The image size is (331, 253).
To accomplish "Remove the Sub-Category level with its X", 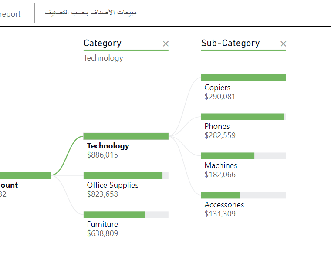I will 284,44.
